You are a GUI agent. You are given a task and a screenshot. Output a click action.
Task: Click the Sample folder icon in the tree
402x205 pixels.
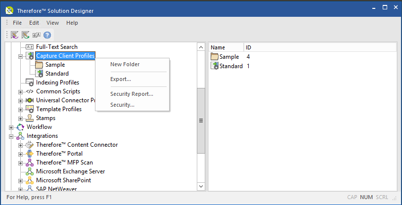point(39,65)
